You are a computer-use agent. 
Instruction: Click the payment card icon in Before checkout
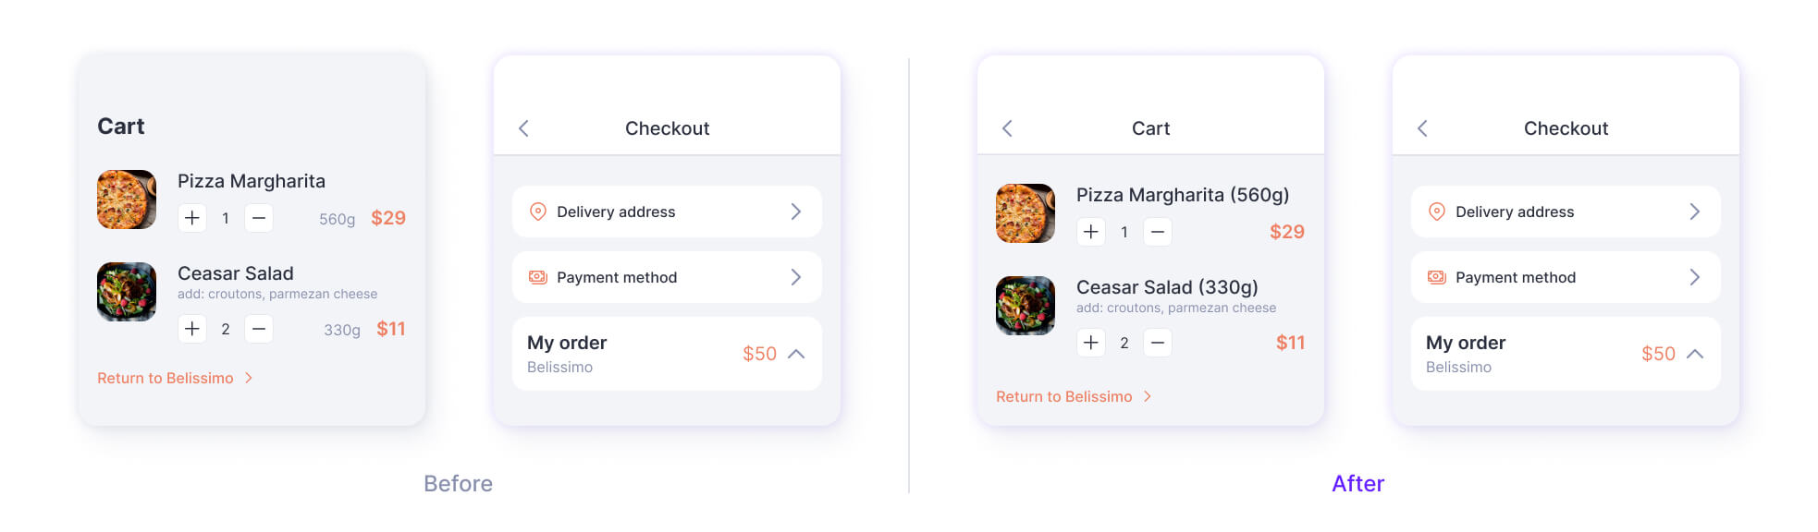(539, 277)
